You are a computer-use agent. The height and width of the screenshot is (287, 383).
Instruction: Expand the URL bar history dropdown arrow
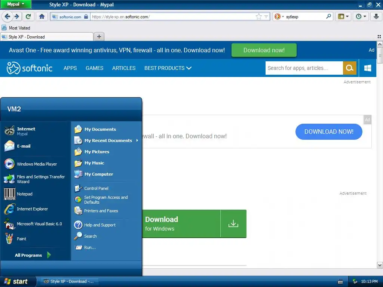pos(266,16)
